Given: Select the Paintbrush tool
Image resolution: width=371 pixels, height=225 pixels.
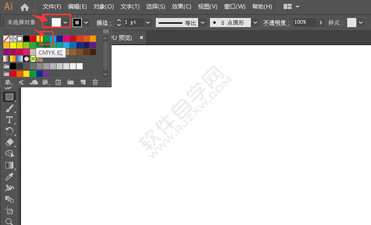Looking at the screenshot, I should (9, 108).
